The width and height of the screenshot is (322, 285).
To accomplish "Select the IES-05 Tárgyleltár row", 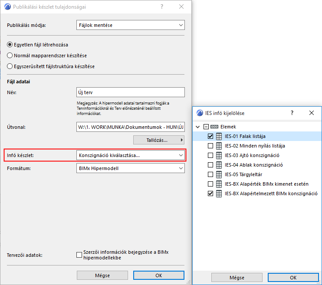I will pos(257,174).
